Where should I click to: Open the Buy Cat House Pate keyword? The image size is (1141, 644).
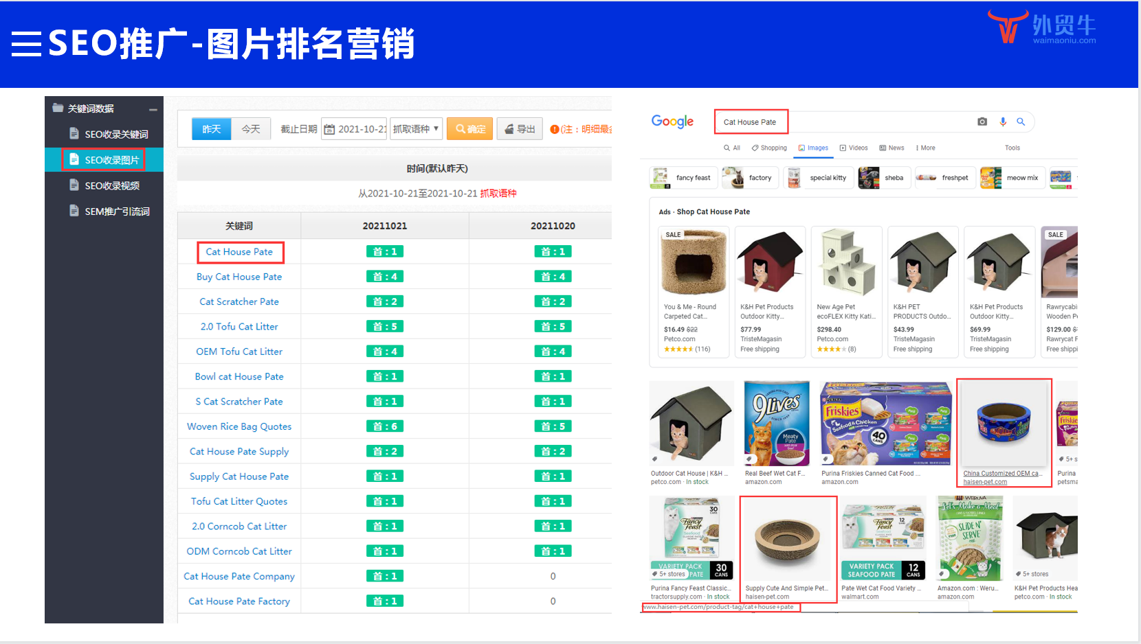click(x=239, y=277)
